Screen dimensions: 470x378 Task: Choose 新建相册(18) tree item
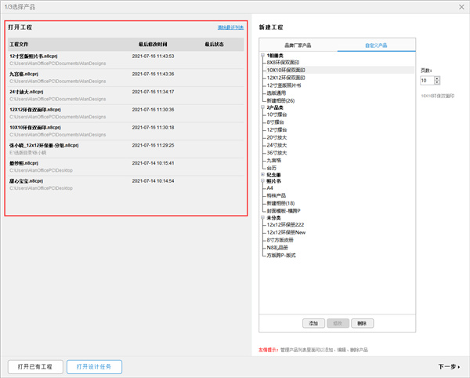[x=280, y=203]
